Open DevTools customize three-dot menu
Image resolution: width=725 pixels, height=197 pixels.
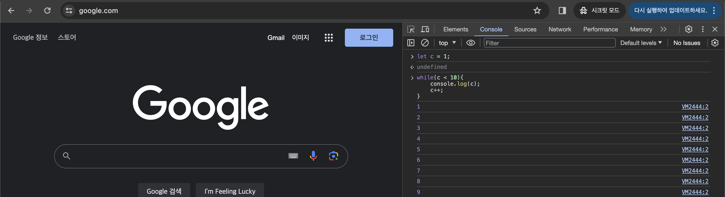(x=703, y=29)
